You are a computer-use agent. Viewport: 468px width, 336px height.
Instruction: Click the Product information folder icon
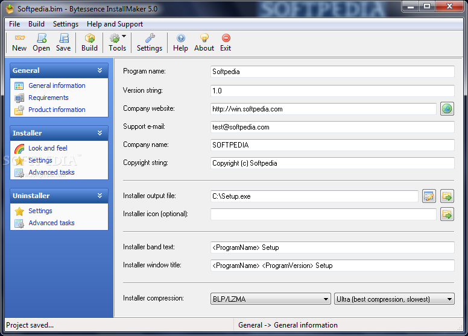pos(19,110)
